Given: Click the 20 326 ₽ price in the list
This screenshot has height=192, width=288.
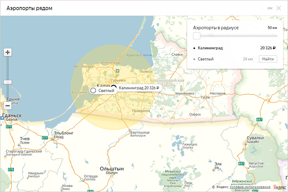Looking at the screenshot, I should point(268,48).
